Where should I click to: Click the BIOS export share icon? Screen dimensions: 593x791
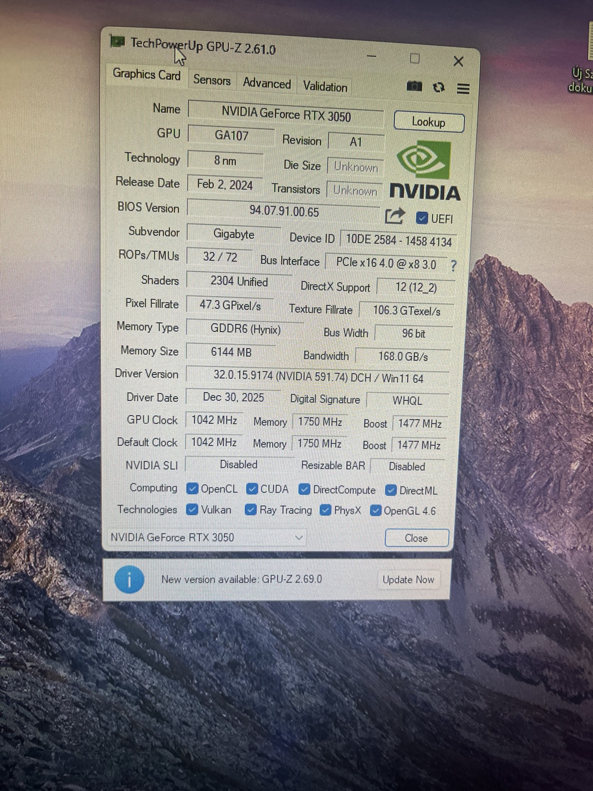(x=395, y=216)
